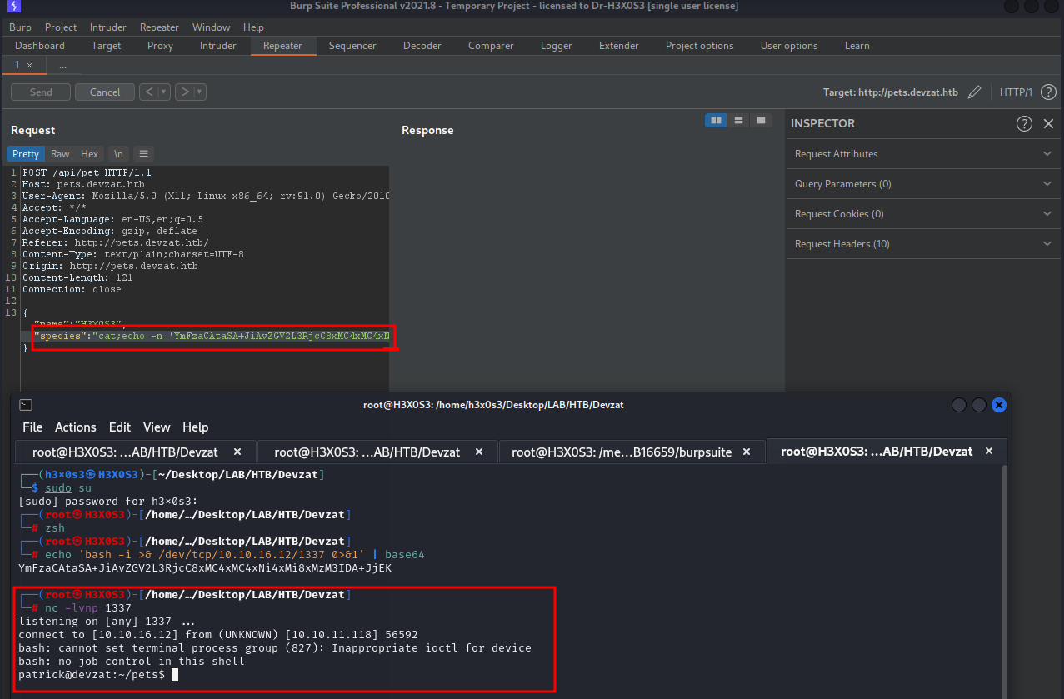
Task: Switch to Logger tab
Action: (557, 46)
